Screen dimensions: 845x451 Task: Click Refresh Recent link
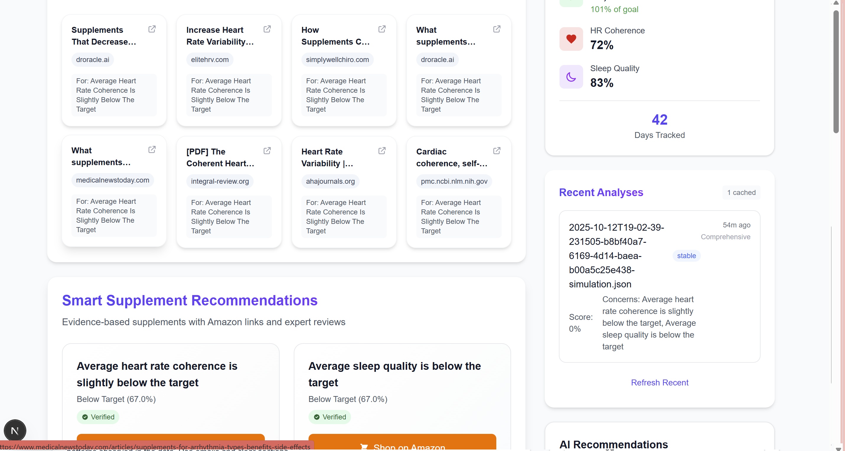659,382
